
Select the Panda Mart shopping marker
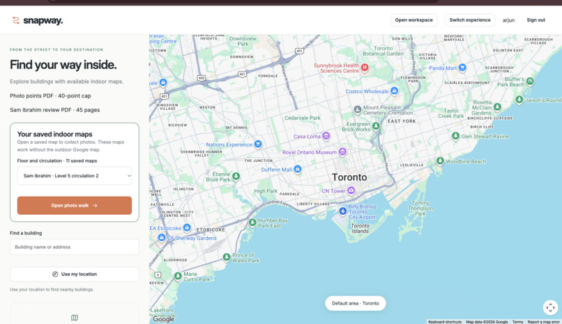(462, 67)
